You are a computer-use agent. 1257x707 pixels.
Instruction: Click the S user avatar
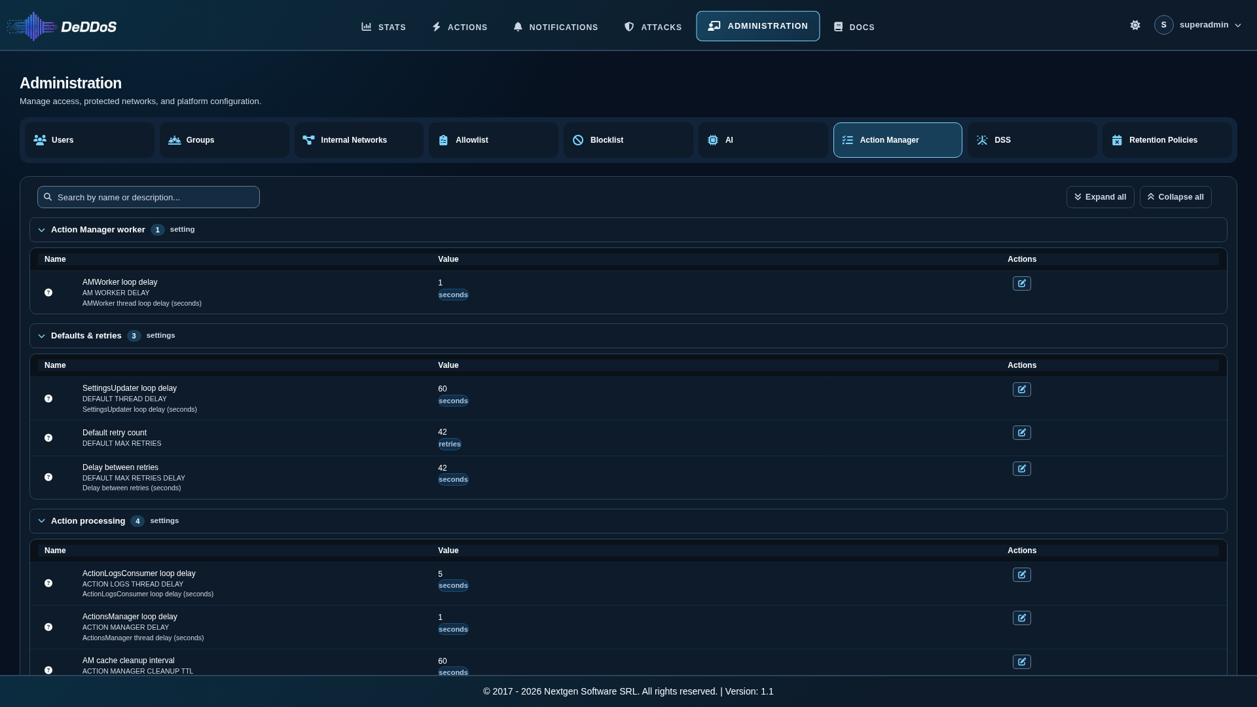coord(1163,25)
